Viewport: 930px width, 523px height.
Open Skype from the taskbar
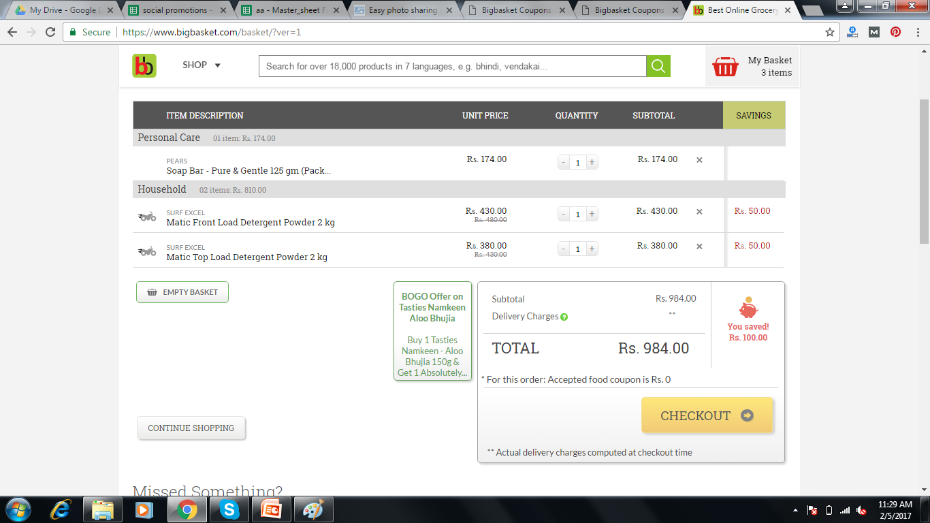tap(229, 509)
